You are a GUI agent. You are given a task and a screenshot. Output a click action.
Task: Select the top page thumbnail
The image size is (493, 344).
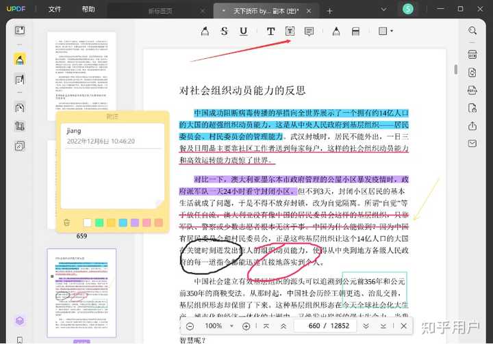[81, 76]
